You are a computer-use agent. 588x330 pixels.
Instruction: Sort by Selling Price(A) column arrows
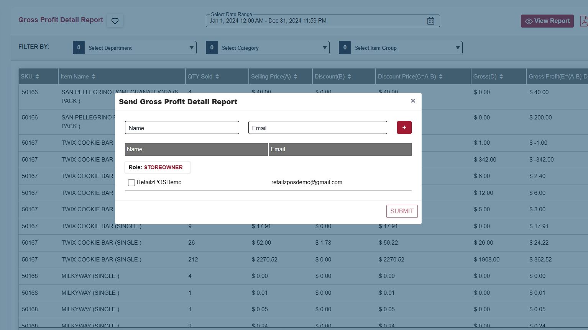pos(296,77)
